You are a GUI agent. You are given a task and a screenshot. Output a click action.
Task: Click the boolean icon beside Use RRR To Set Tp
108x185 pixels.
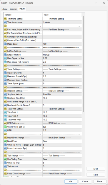(x=5, y=127)
